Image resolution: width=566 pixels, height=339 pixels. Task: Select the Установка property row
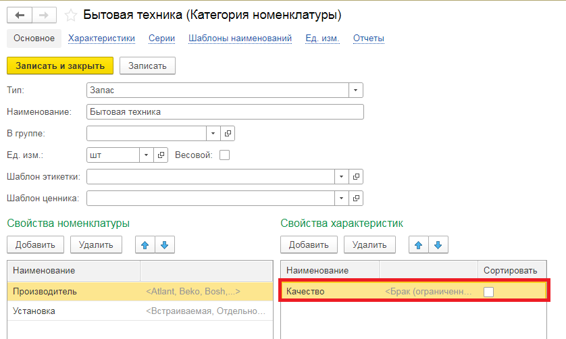(x=140, y=311)
